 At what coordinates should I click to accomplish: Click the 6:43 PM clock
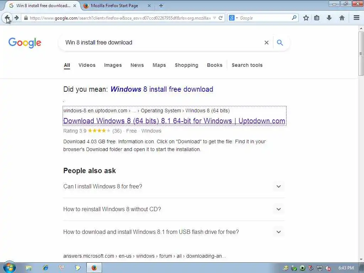point(346,268)
